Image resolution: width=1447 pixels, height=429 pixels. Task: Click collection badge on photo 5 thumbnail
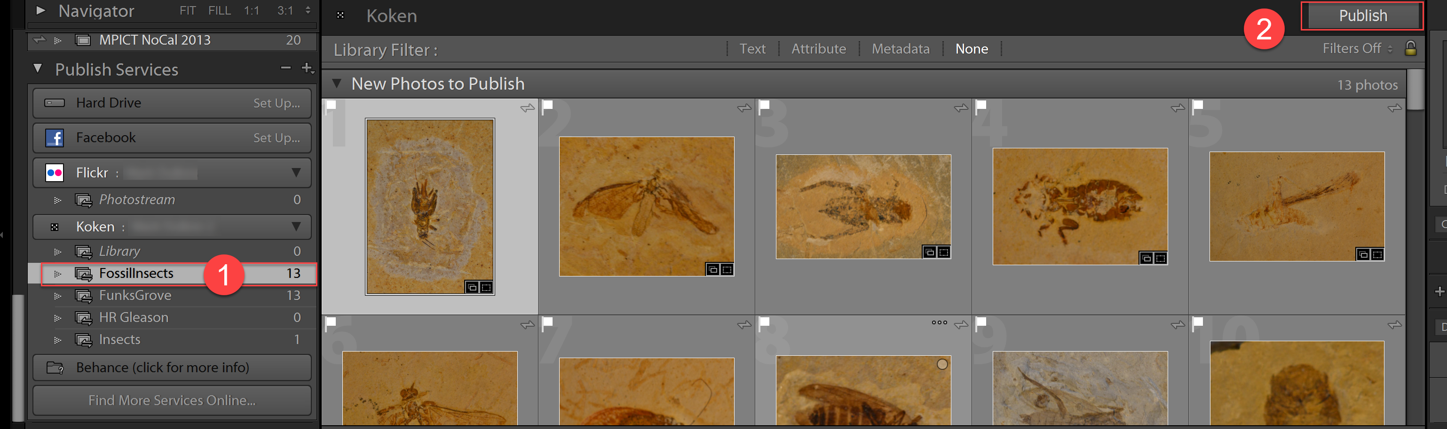tap(1363, 254)
